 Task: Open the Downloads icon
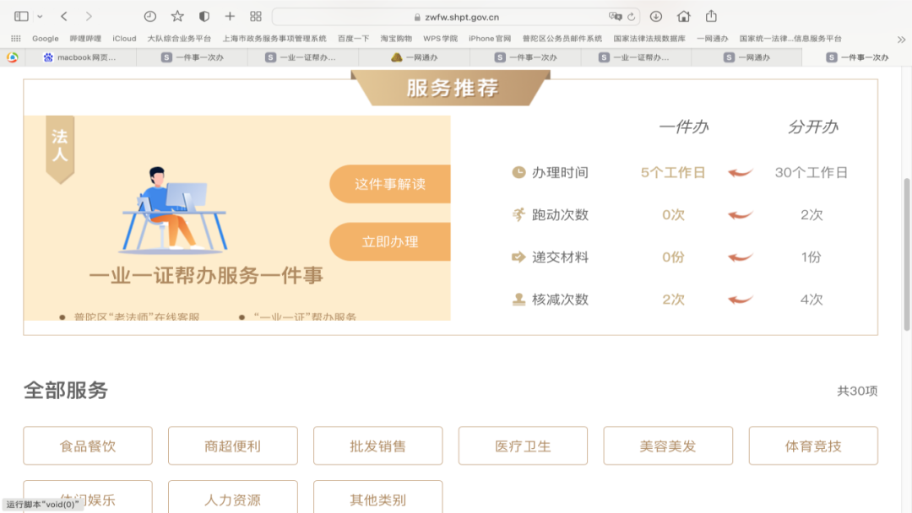click(656, 14)
